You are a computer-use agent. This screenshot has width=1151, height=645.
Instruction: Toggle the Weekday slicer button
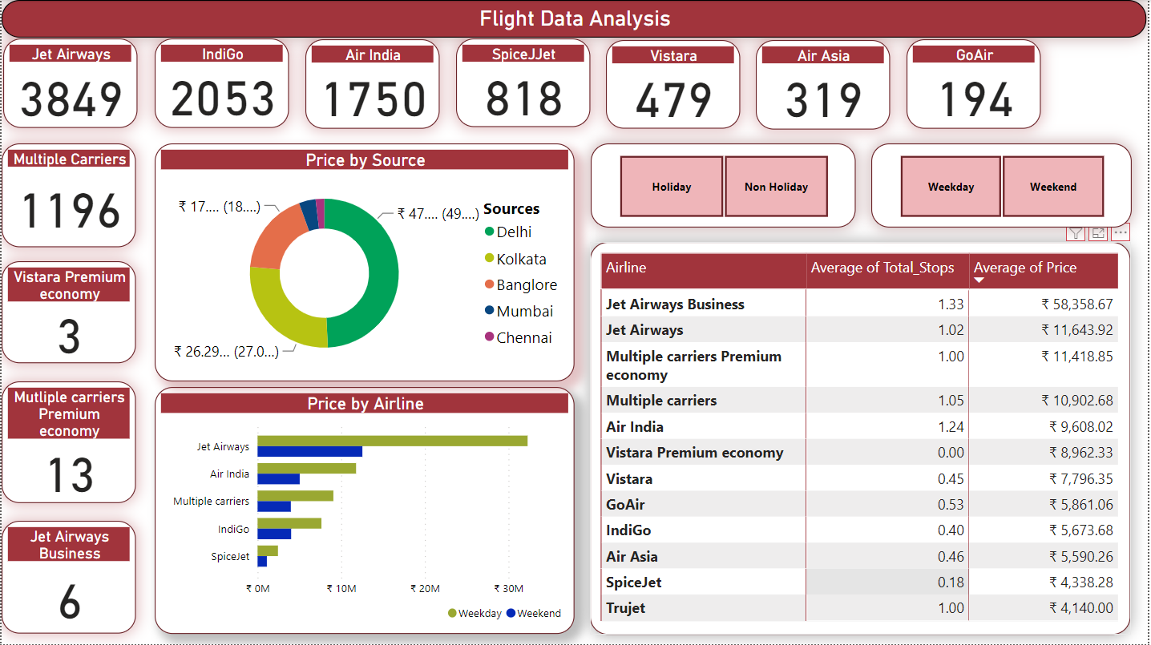click(951, 187)
